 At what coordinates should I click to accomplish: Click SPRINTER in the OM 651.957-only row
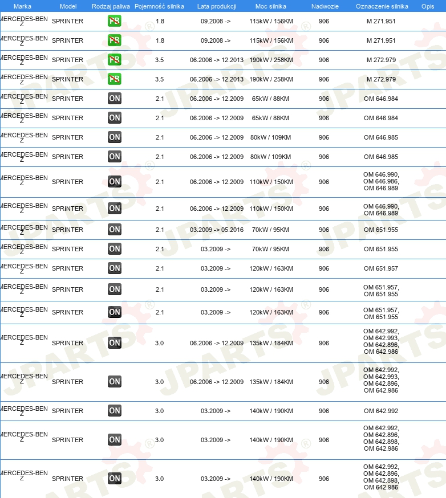(67, 268)
